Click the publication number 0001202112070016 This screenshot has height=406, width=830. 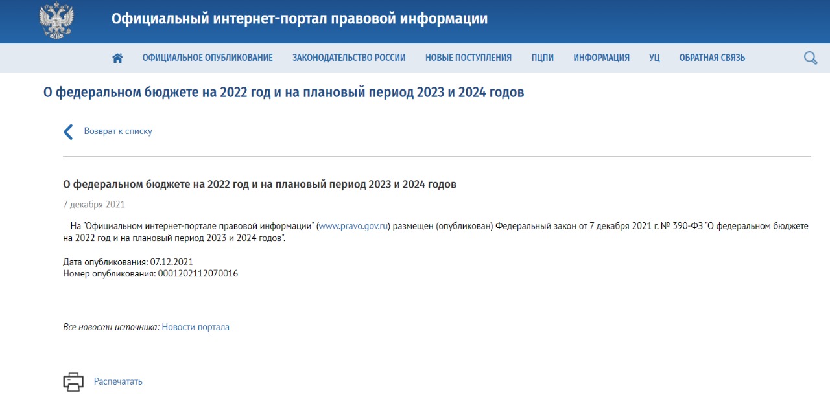click(x=198, y=274)
